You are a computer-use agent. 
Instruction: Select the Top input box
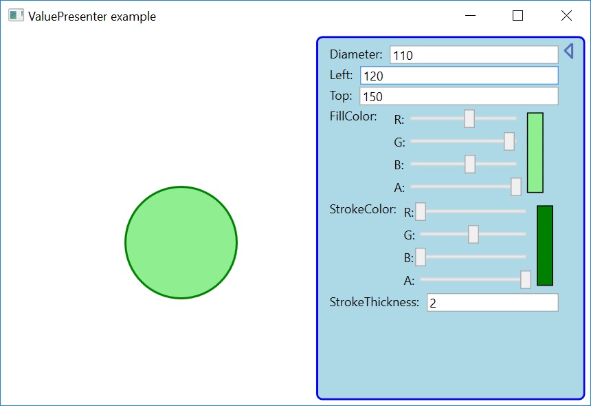point(458,96)
